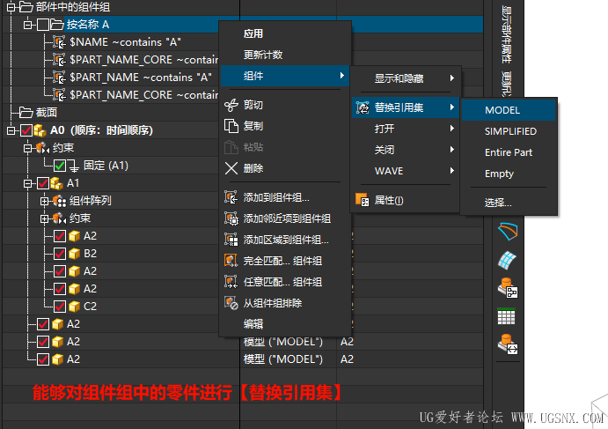The width and height of the screenshot is (608, 429).
Task: Choose 任意匹配... 组件组
Action: pos(285,282)
